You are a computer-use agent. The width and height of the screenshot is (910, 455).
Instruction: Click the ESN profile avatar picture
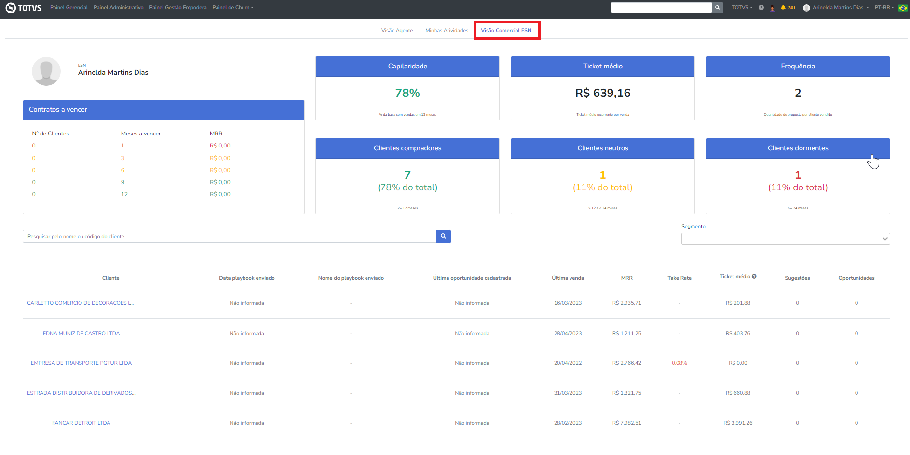click(x=46, y=71)
